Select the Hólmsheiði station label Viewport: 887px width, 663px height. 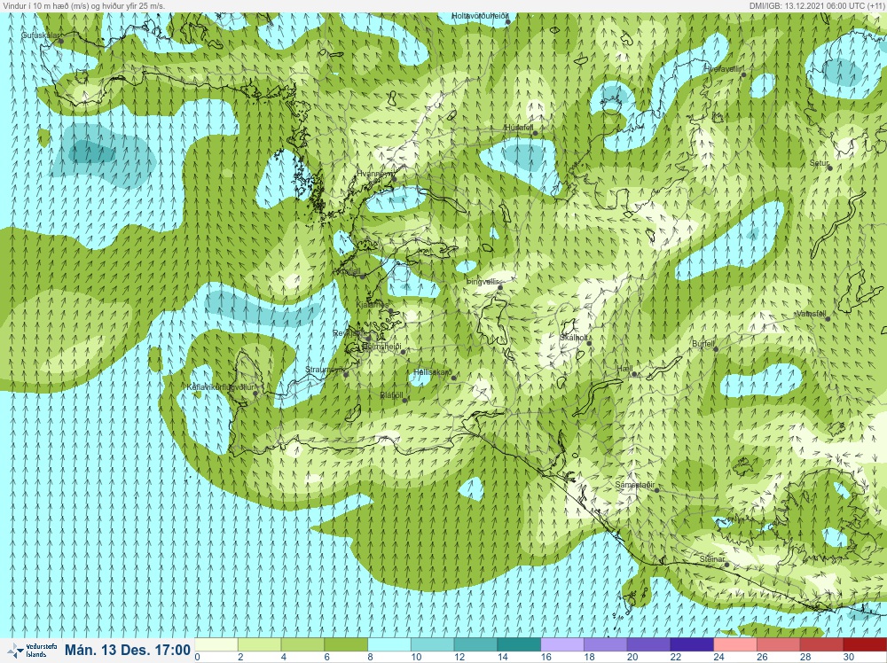tap(381, 347)
